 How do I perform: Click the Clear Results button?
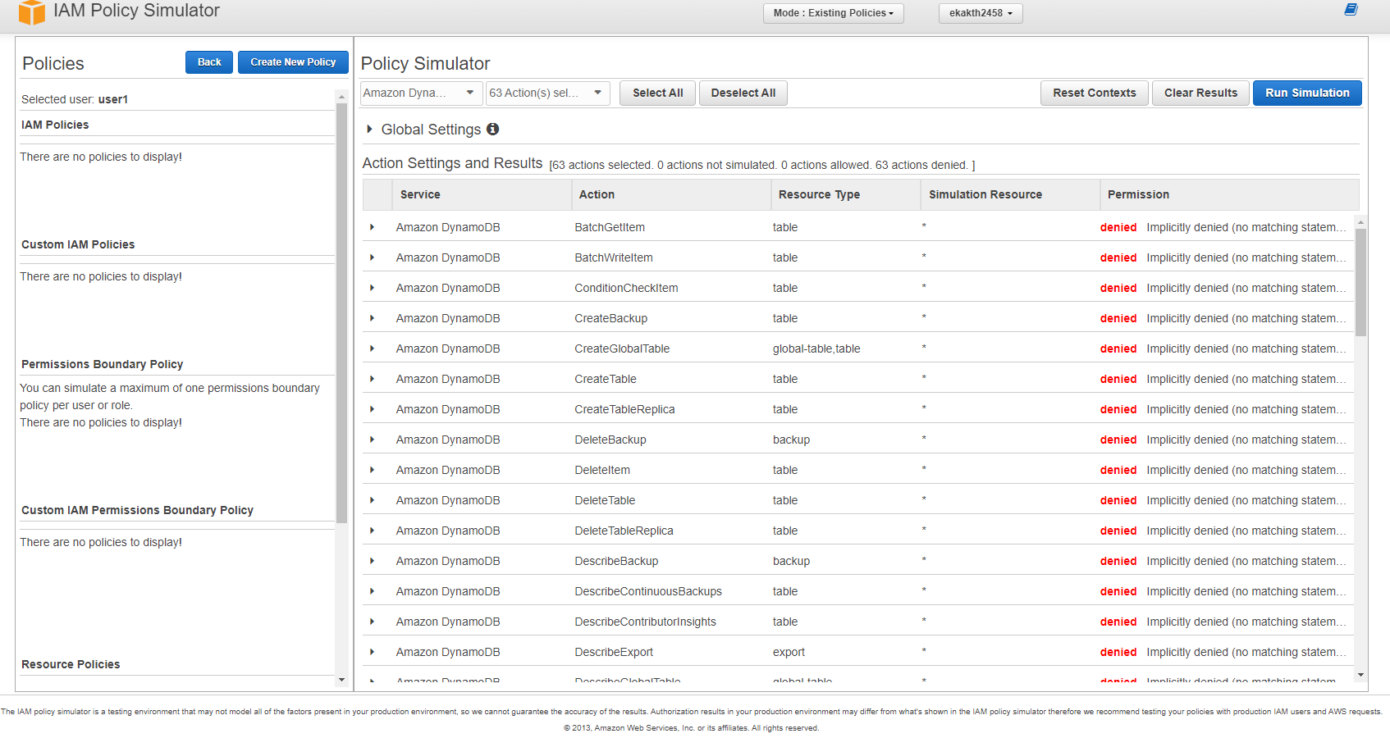(x=1200, y=93)
